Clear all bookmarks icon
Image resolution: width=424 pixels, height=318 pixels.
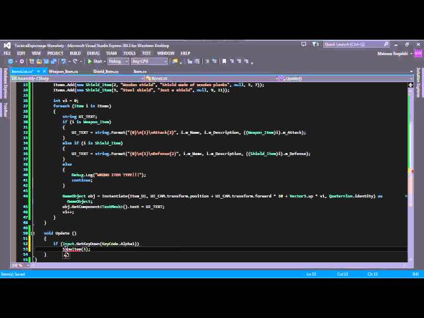click(246, 62)
